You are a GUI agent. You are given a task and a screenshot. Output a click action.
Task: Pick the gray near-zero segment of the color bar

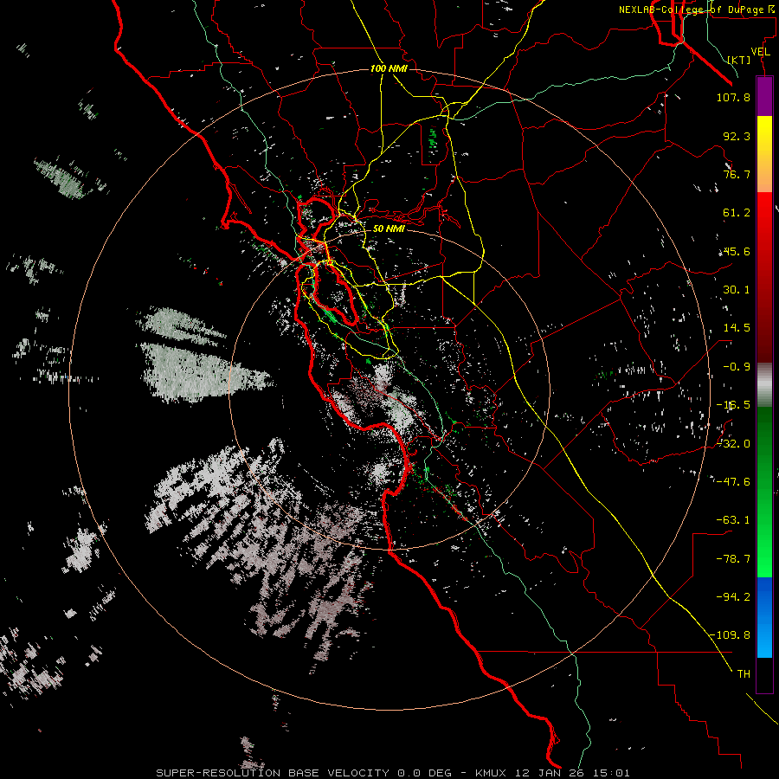pos(764,385)
